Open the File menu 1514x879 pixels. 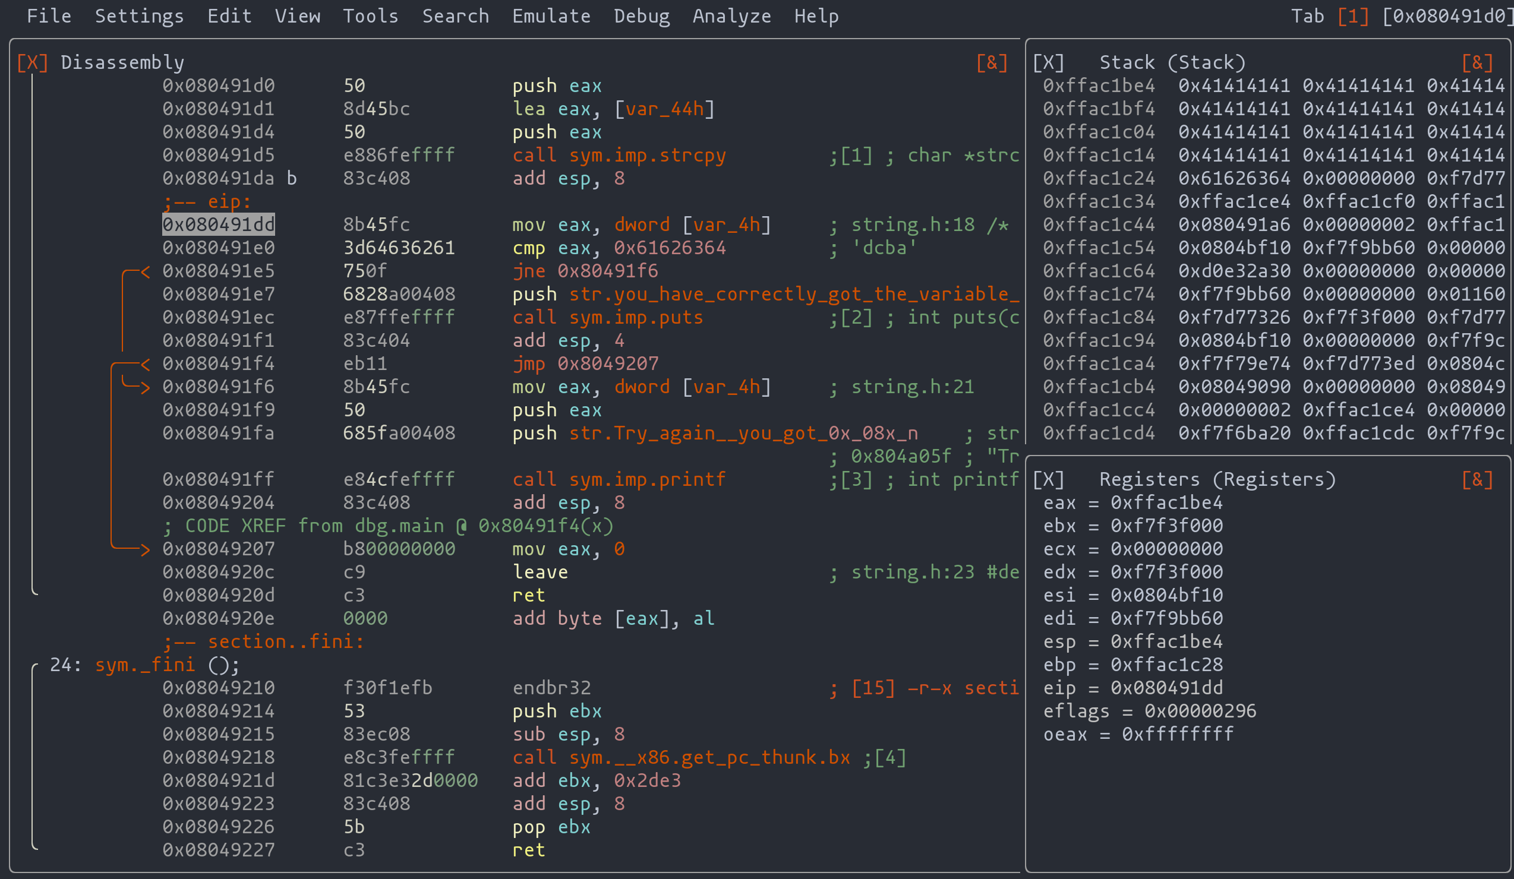point(49,16)
